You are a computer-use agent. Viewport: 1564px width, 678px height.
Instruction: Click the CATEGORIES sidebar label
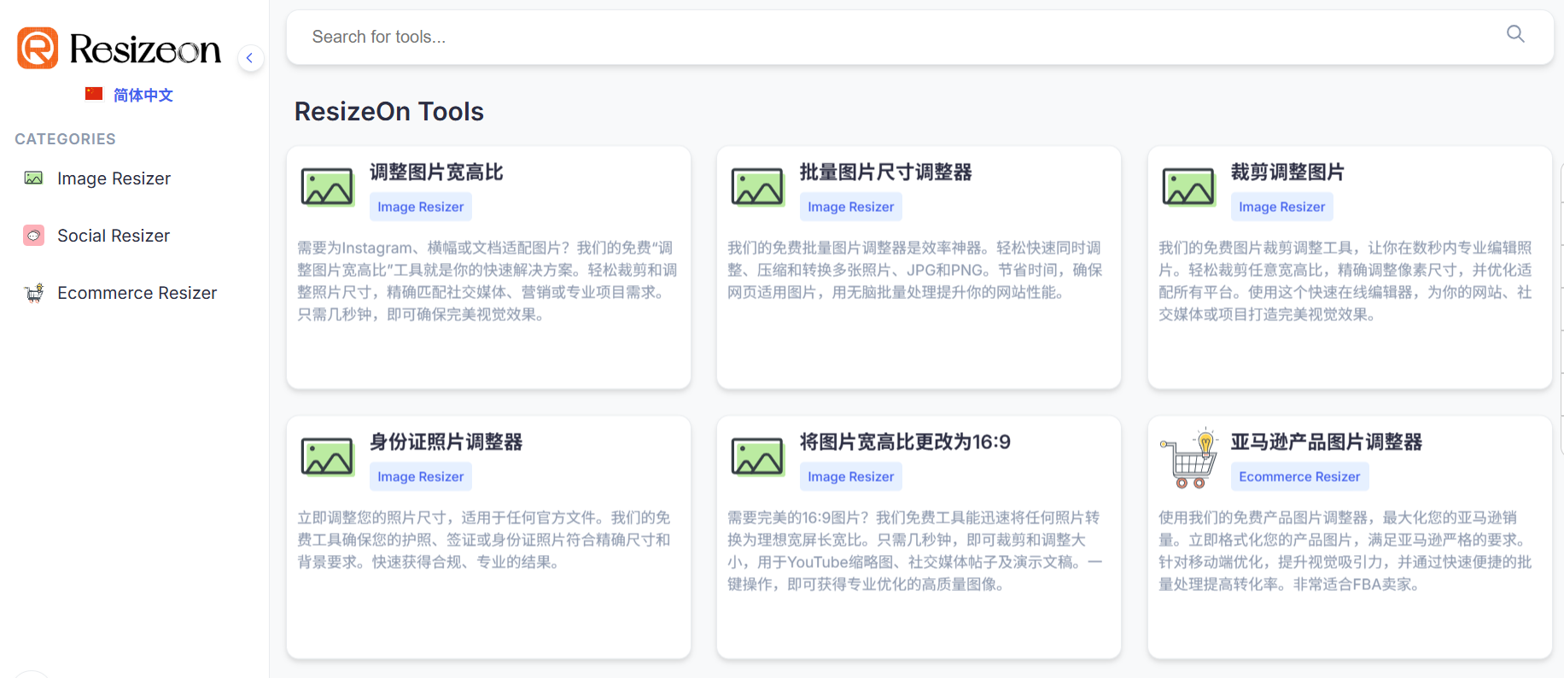pos(65,139)
